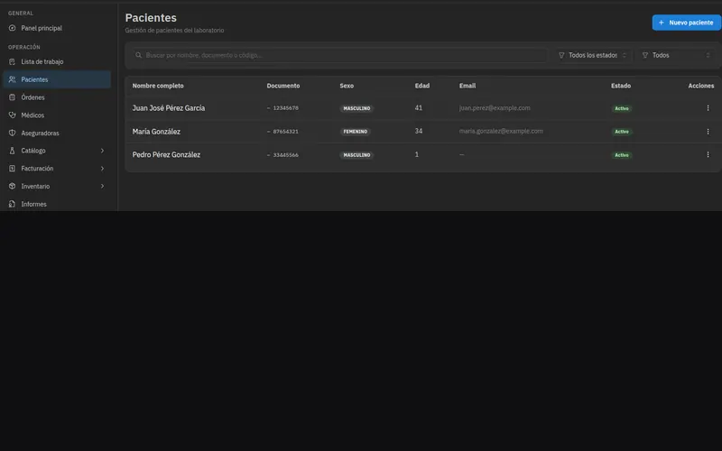Click the search magnifier icon

pos(138,55)
